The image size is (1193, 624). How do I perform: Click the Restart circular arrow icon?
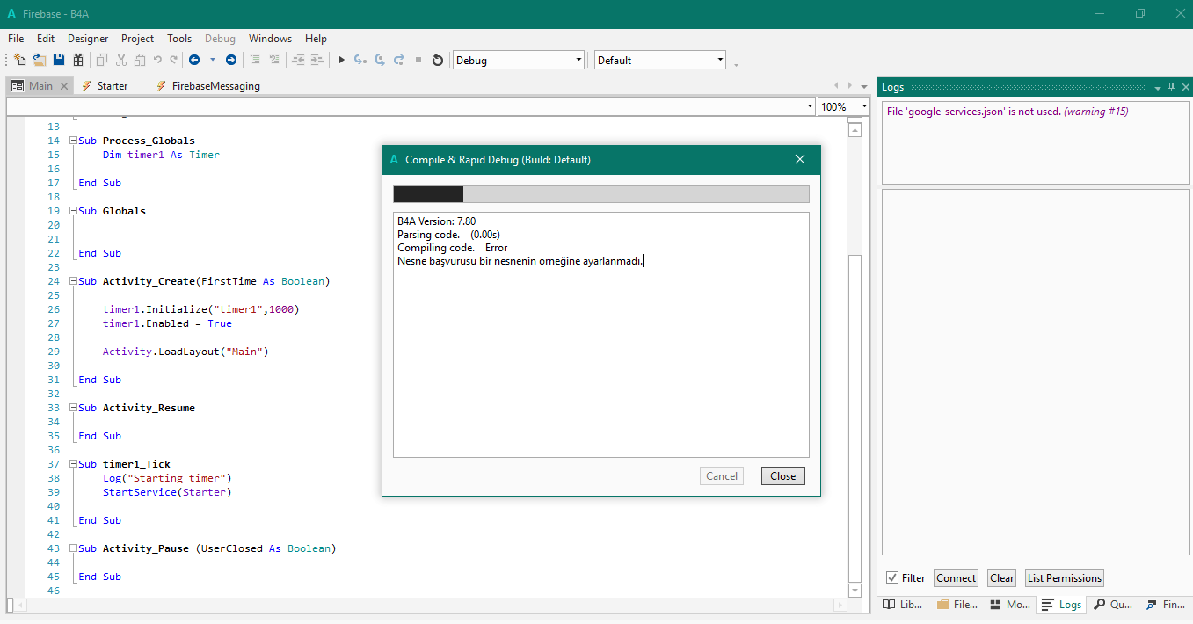[438, 61]
